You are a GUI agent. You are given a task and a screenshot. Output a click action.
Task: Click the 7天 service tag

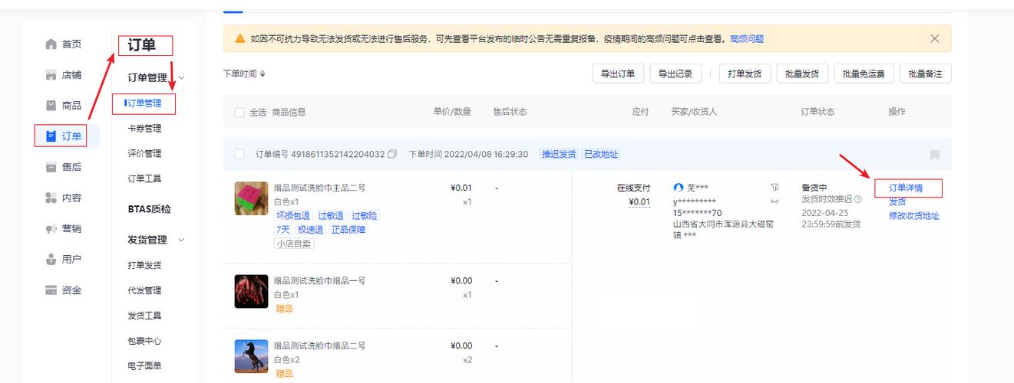(x=283, y=229)
